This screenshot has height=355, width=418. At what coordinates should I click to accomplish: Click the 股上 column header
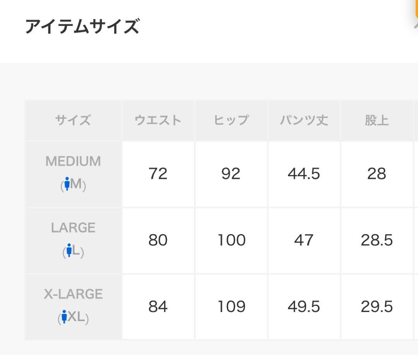377,120
